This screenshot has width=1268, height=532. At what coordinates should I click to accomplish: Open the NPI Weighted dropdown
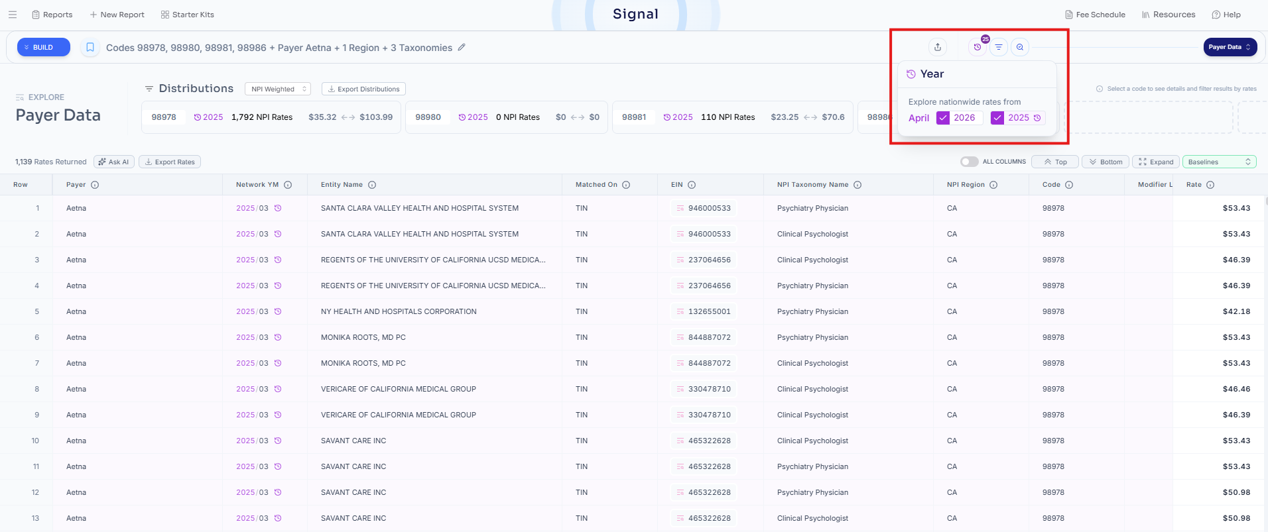[x=278, y=89]
